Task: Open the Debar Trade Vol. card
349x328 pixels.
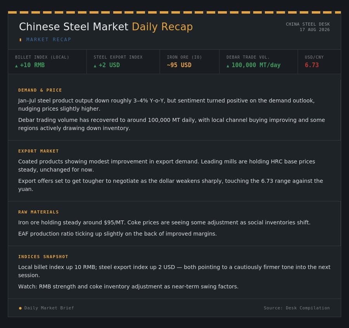Action: [258, 61]
